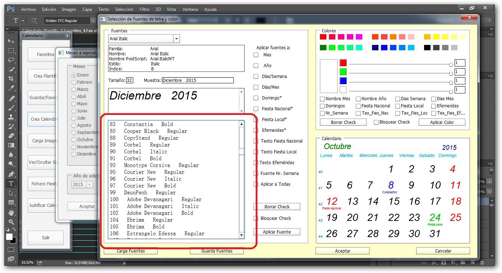Toggle Quick Mask mode icon
502x273 pixels.
[x=11, y=249]
